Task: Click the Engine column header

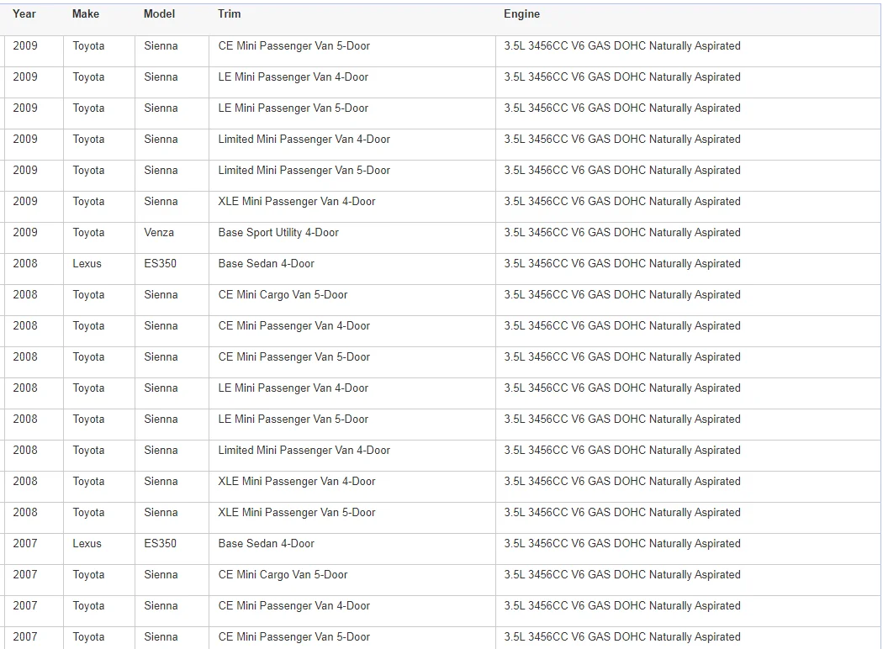Action: coord(521,14)
